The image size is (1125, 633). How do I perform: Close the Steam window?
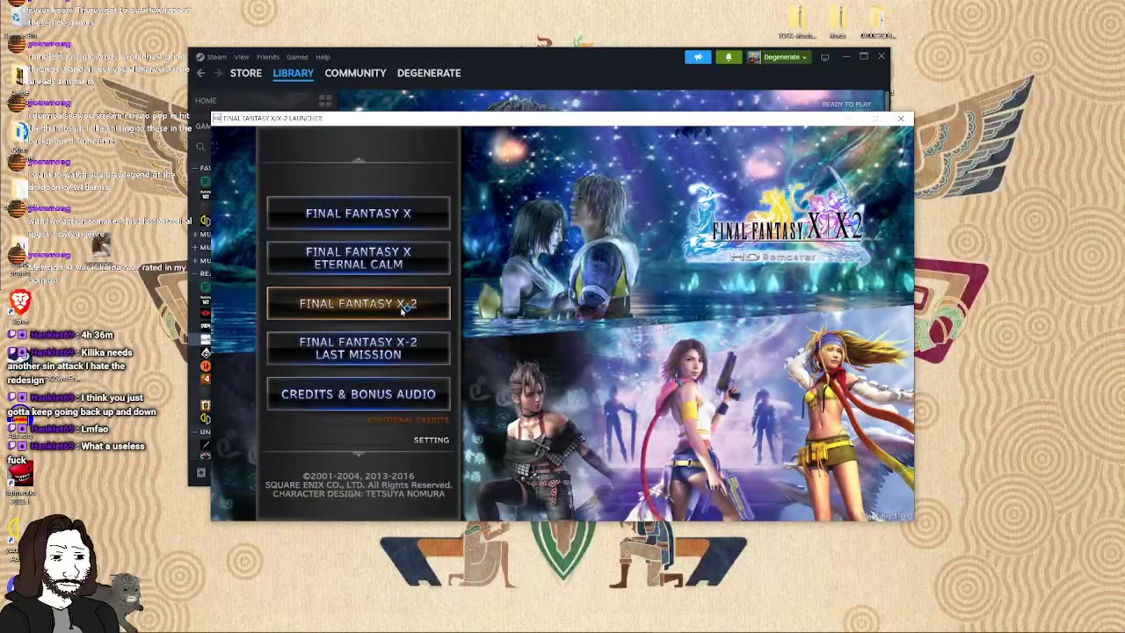(882, 57)
